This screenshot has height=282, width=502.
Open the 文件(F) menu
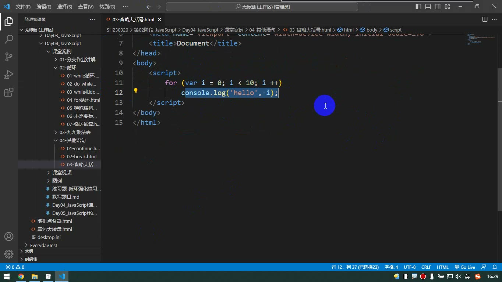point(23,7)
